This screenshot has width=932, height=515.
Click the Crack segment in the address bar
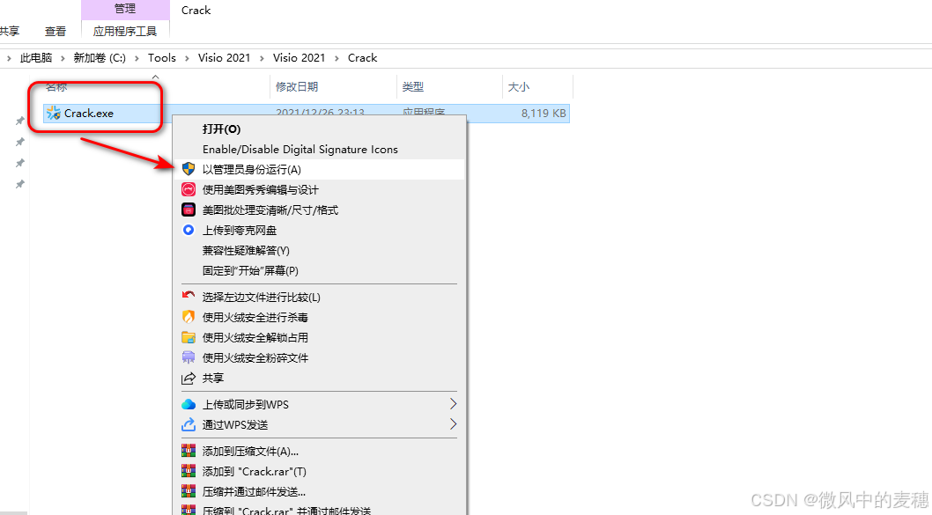point(363,57)
